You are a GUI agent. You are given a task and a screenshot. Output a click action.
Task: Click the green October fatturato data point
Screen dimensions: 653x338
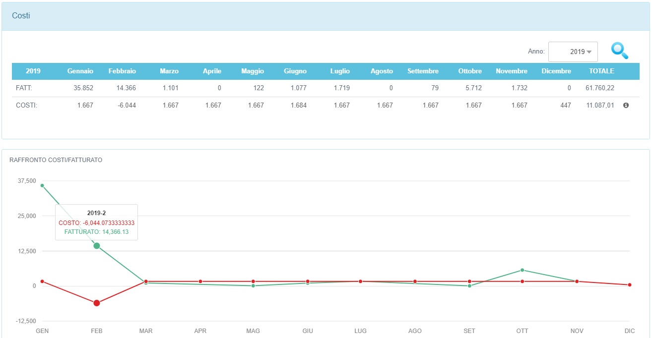click(522, 270)
